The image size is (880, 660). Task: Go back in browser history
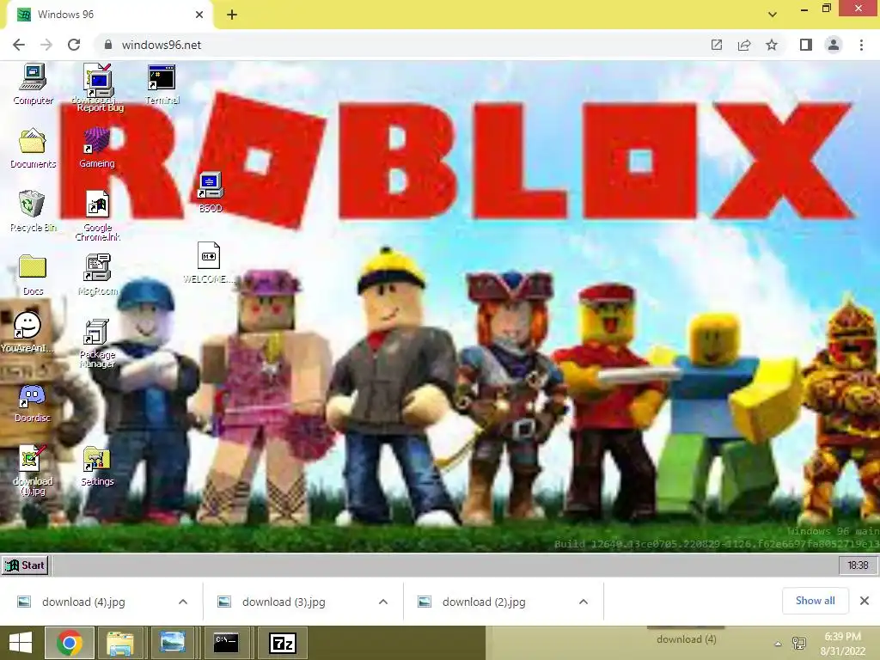click(x=19, y=45)
